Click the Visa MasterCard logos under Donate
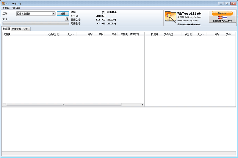The height and width of the screenshot is (158, 238). pos(222,17)
